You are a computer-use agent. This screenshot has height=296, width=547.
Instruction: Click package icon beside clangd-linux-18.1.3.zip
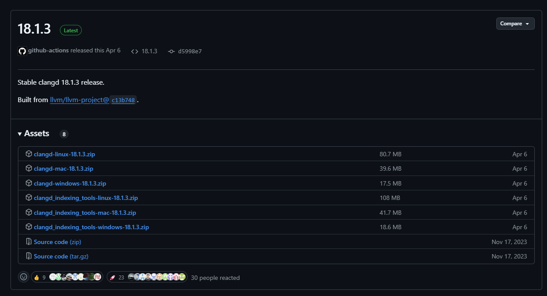point(29,154)
